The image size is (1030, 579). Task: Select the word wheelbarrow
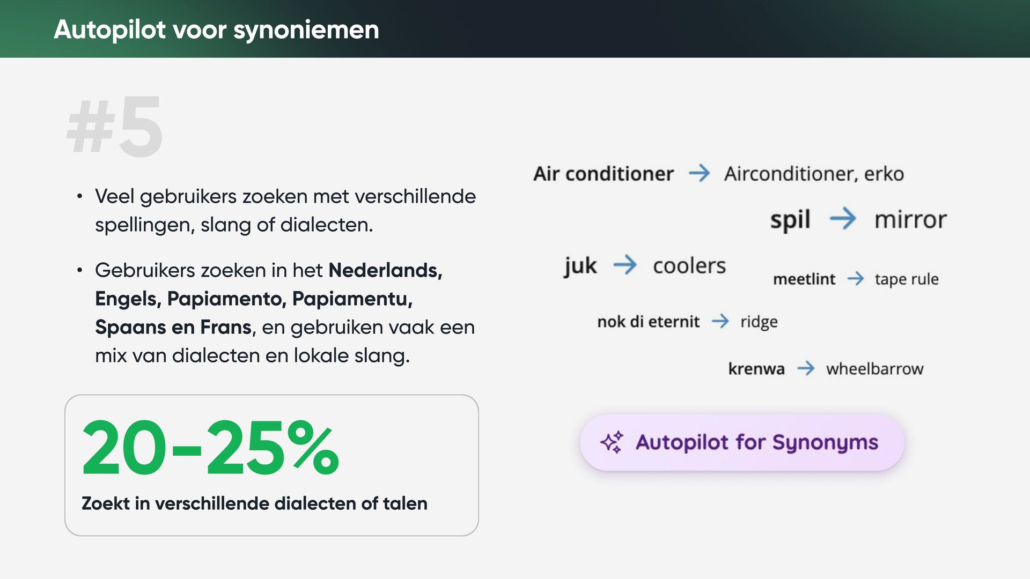click(x=874, y=369)
